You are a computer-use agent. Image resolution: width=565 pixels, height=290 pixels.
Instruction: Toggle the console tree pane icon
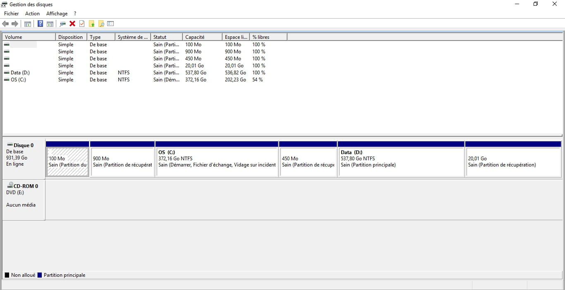tap(28, 24)
